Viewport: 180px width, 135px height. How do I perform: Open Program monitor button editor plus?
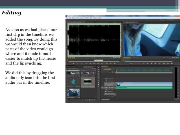point(178,64)
